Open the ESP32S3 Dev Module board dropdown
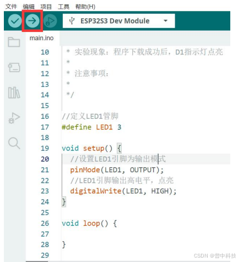Viewport: 238px width, 262px height. click(x=118, y=21)
